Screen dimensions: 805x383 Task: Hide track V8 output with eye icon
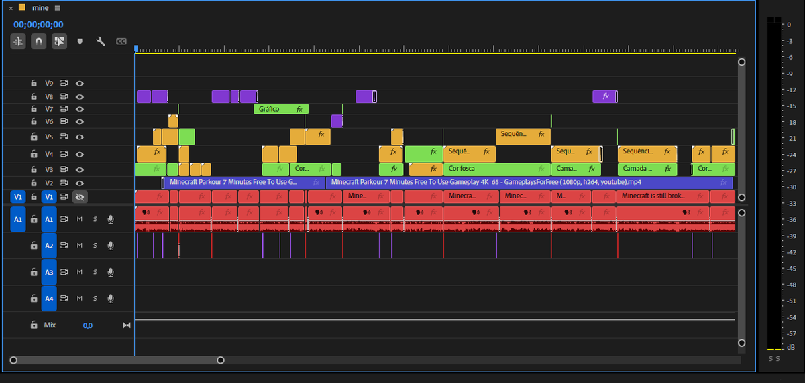(x=80, y=96)
